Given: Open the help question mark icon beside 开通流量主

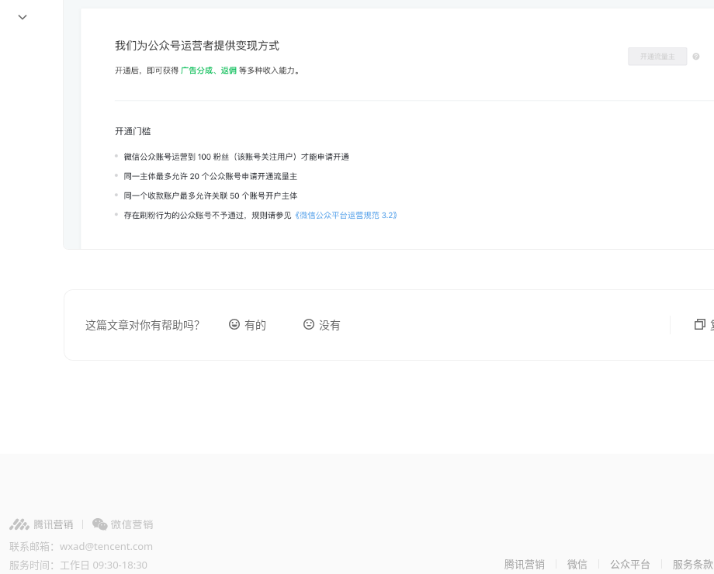Looking at the screenshot, I should [x=696, y=57].
